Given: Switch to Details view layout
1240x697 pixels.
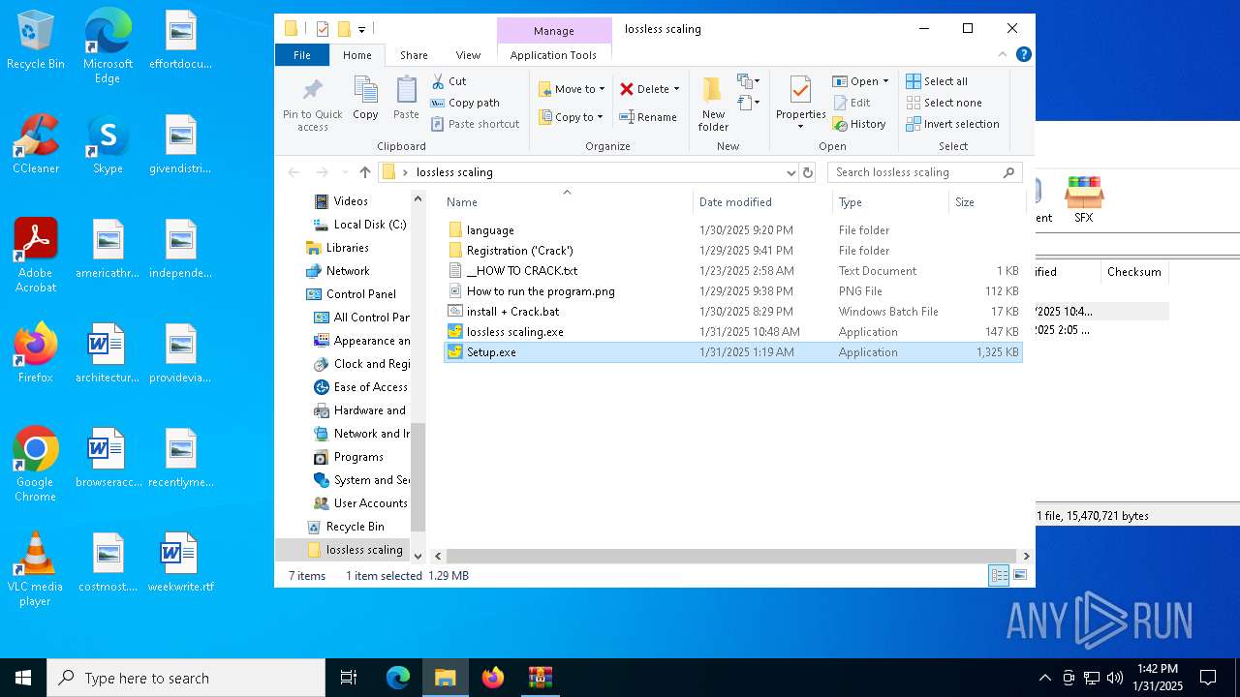Looking at the screenshot, I should (999, 576).
